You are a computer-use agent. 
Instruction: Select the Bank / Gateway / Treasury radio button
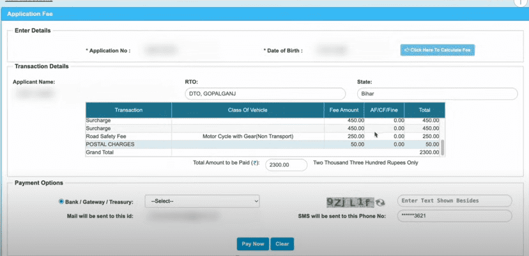click(61, 201)
